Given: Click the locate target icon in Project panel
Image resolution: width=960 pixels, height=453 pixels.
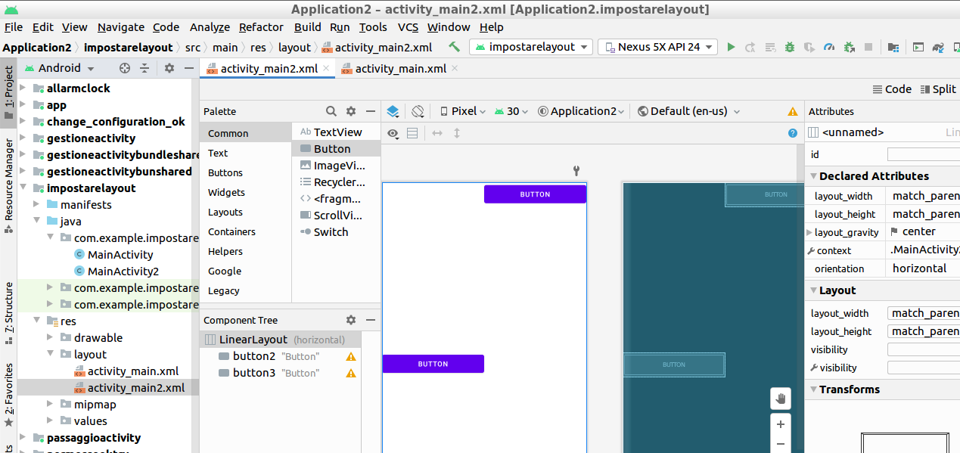Looking at the screenshot, I should tap(125, 68).
